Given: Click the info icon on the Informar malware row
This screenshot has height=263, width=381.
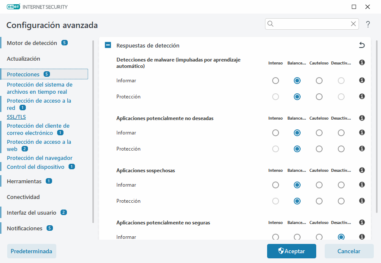Looking at the screenshot, I should [x=362, y=81].
